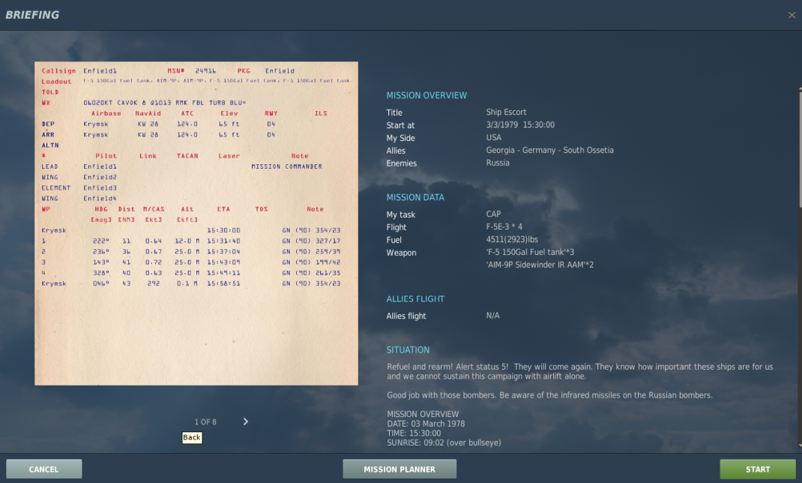Screen dimensions: 802x483
Task: Click the BRIEFING window title
Action: tap(32, 15)
